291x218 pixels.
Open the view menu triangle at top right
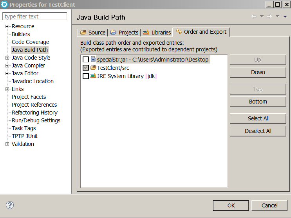tap(285, 17)
